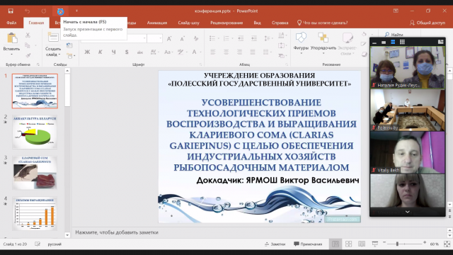Switch to normal view icon
The height and width of the screenshot is (255, 453).
pos(336,244)
